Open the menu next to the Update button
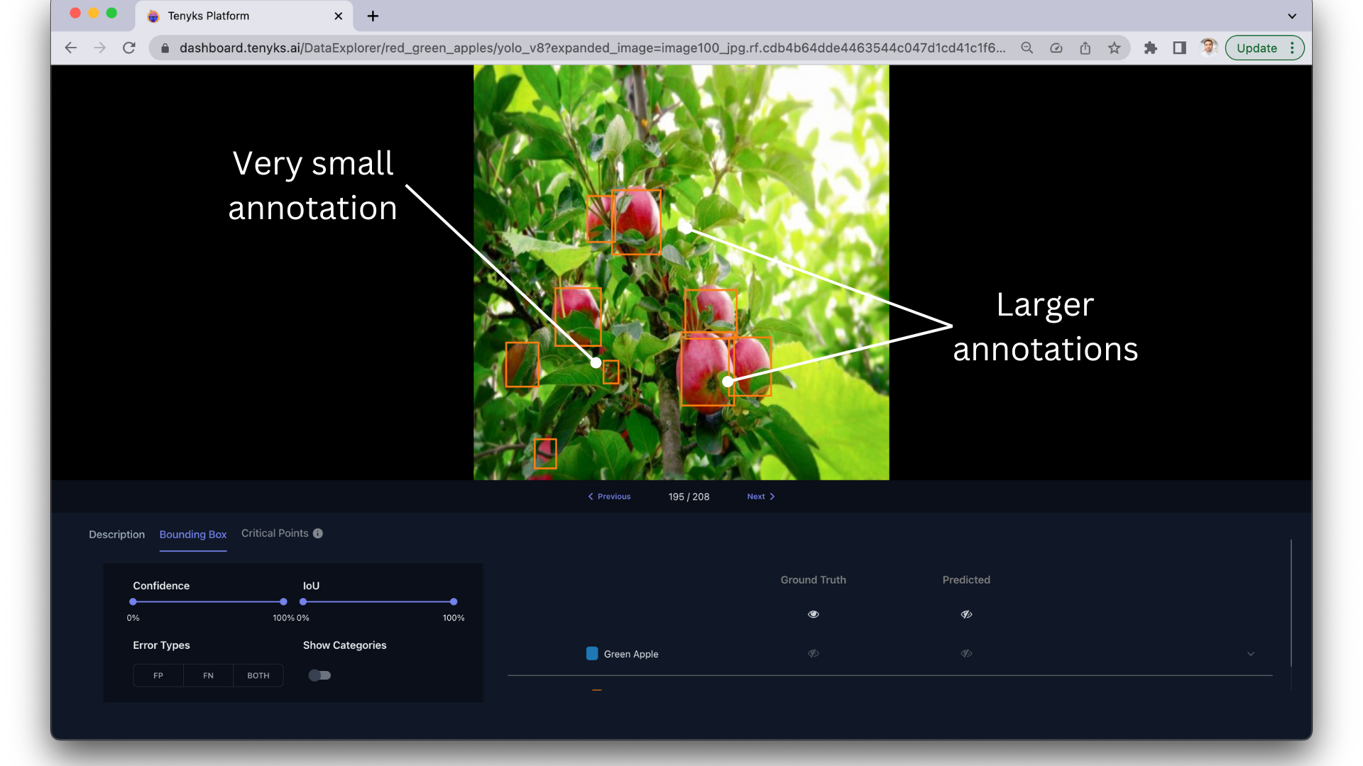The height and width of the screenshot is (766, 1363). coord(1293,48)
